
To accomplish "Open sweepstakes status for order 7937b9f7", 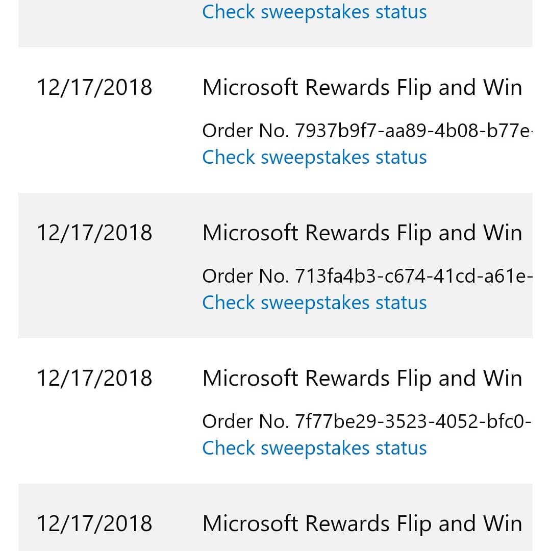I will point(314,157).
